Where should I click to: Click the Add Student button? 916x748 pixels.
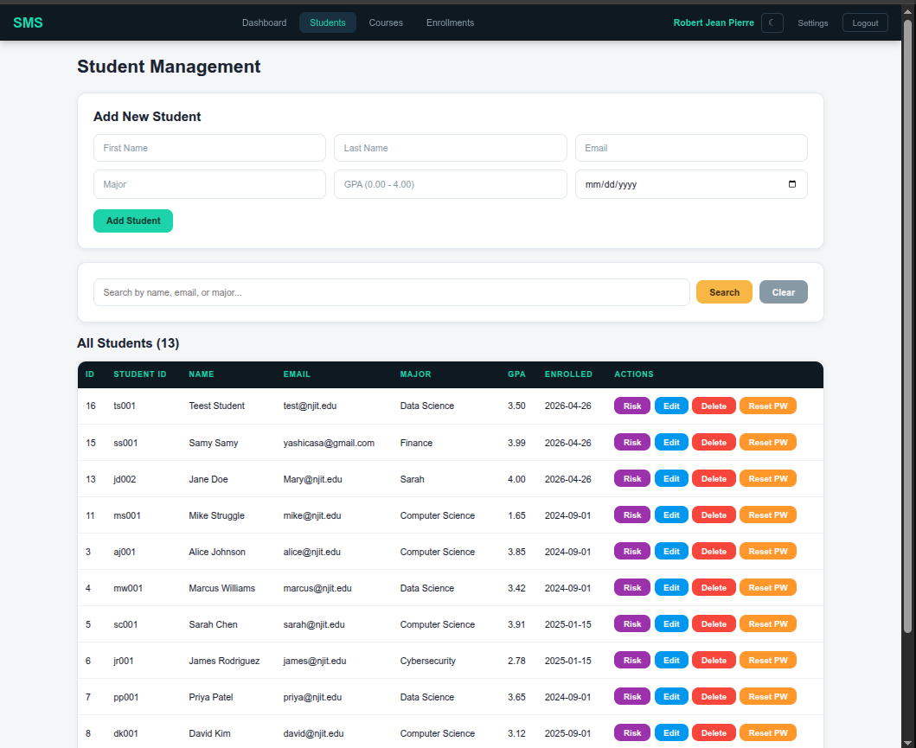pyautogui.click(x=133, y=221)
